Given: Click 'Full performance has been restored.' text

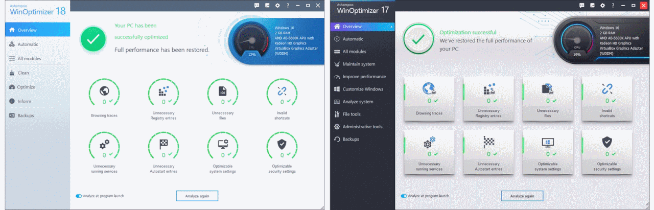Looking at the screenshot, I should click(162, 50).
